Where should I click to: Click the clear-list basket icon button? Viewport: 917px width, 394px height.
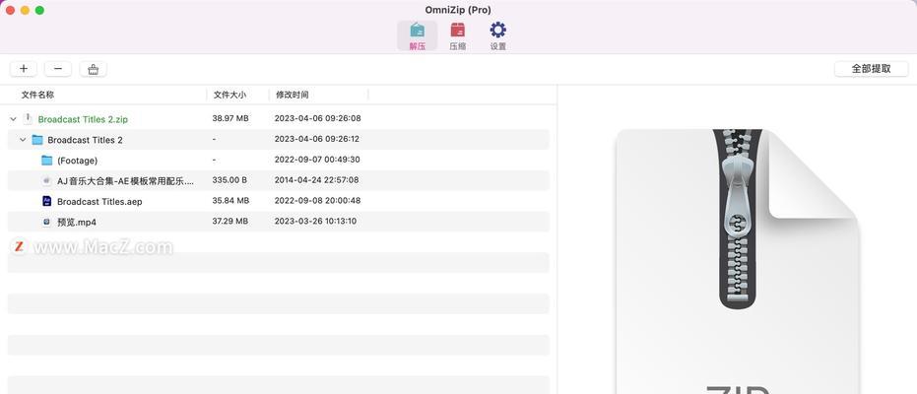[x=93, y=69]
